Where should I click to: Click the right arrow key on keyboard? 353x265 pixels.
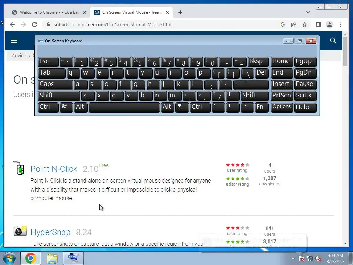[x=247, y=107]
